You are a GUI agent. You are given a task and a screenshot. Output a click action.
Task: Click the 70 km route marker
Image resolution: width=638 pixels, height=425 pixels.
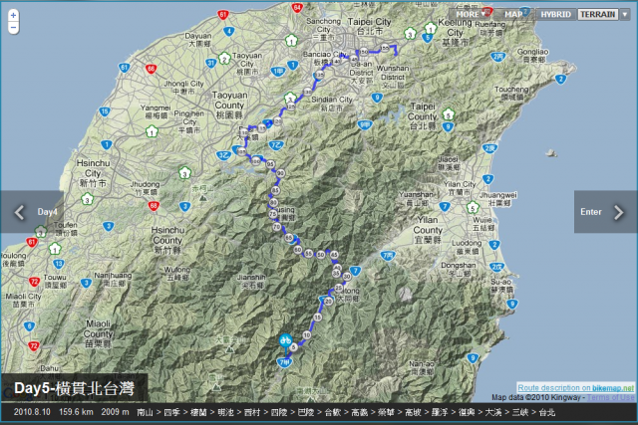pos(277,227)
